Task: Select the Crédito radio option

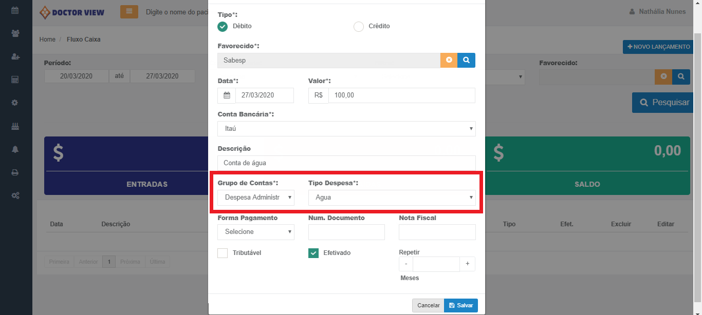Action: click(x=359, y=27)
